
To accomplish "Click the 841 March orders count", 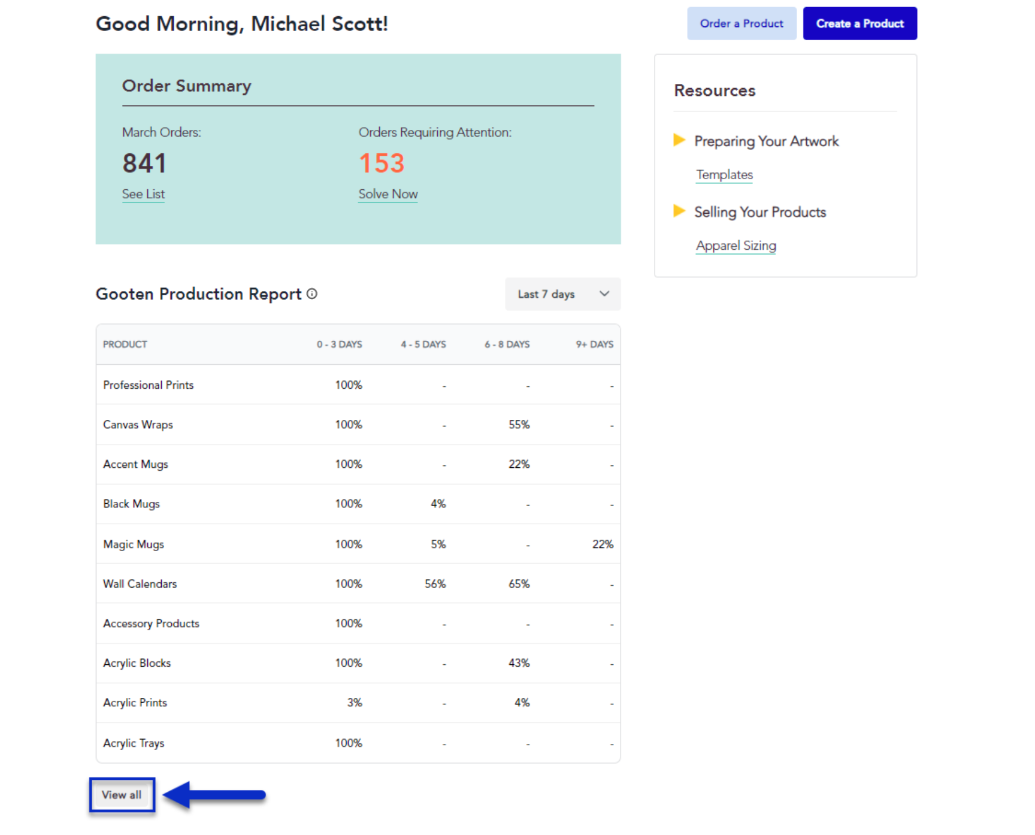I will [x=144, y=163].
